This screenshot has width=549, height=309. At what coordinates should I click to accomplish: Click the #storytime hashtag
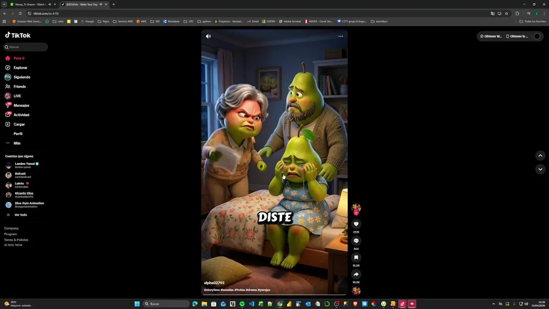point(212,290)
